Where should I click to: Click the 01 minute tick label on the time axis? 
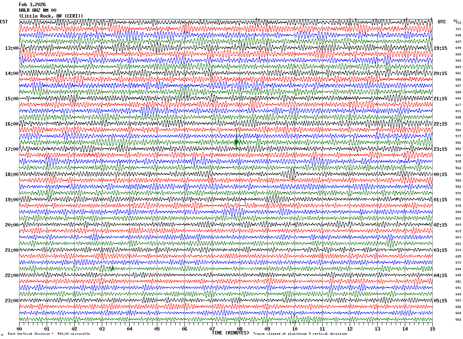[47, 329]
